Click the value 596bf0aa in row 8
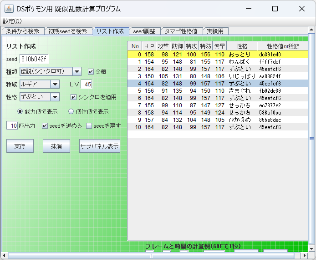Viewport: 316px width, 260px height. (270, 113)
